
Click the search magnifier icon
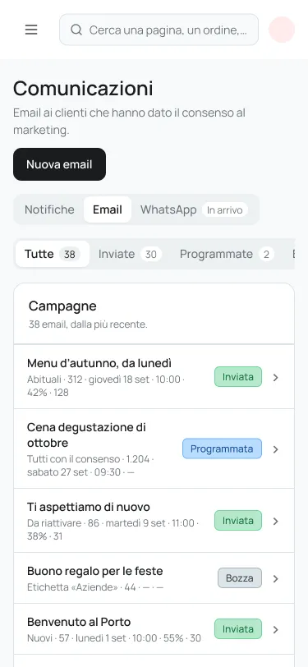coord(76,30)
